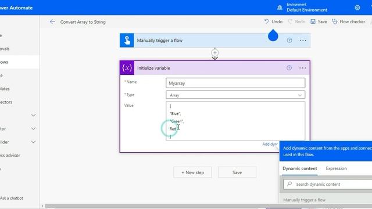Click the Undo toolbar button
Viewport: 372px width, 209px height.
click(x=273, y=21)
